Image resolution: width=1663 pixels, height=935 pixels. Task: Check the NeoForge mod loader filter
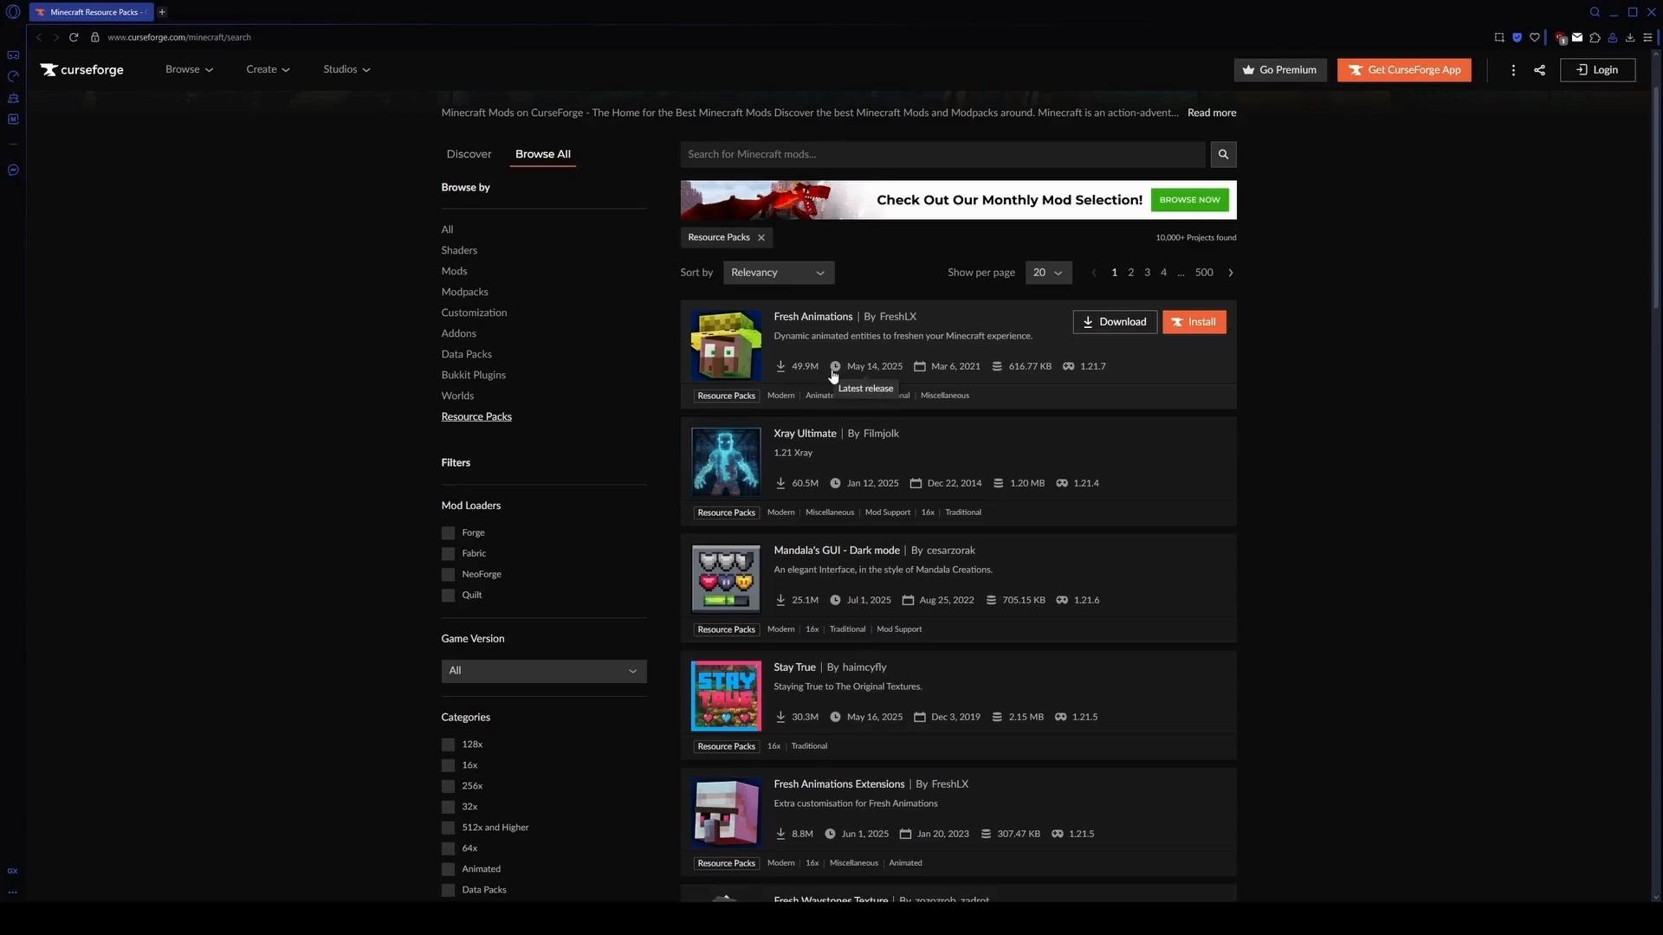448,575
